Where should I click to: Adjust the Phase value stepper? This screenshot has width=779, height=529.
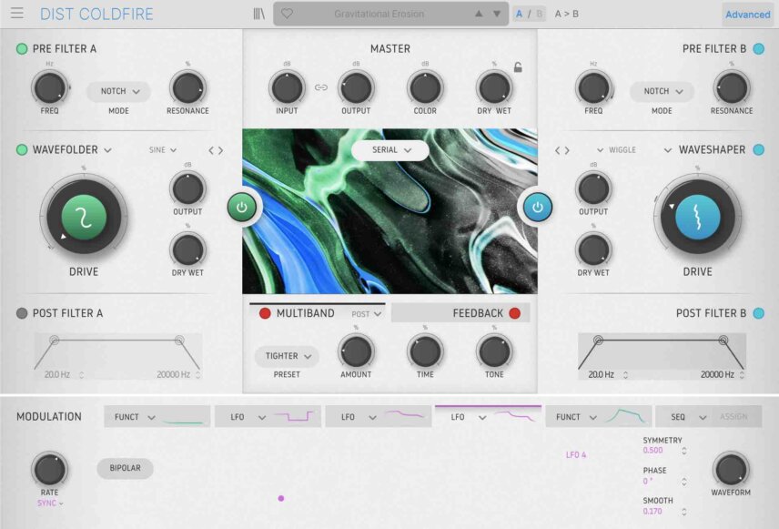click(684, 482)
